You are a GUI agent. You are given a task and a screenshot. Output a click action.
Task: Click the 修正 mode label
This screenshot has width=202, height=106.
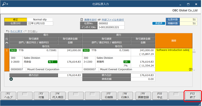click(15, 20)
